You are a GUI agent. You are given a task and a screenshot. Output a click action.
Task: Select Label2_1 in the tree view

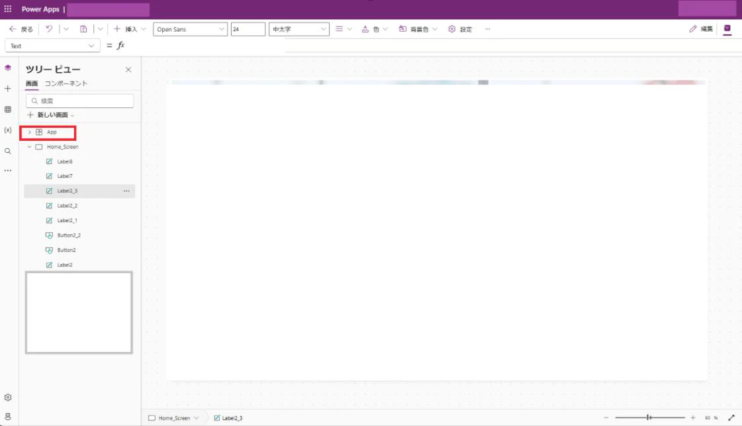[x=68, y=220]
